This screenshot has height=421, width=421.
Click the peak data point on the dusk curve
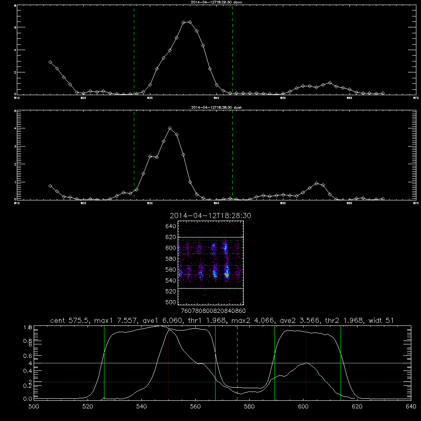pyautogui.click(x=170, y=128)
